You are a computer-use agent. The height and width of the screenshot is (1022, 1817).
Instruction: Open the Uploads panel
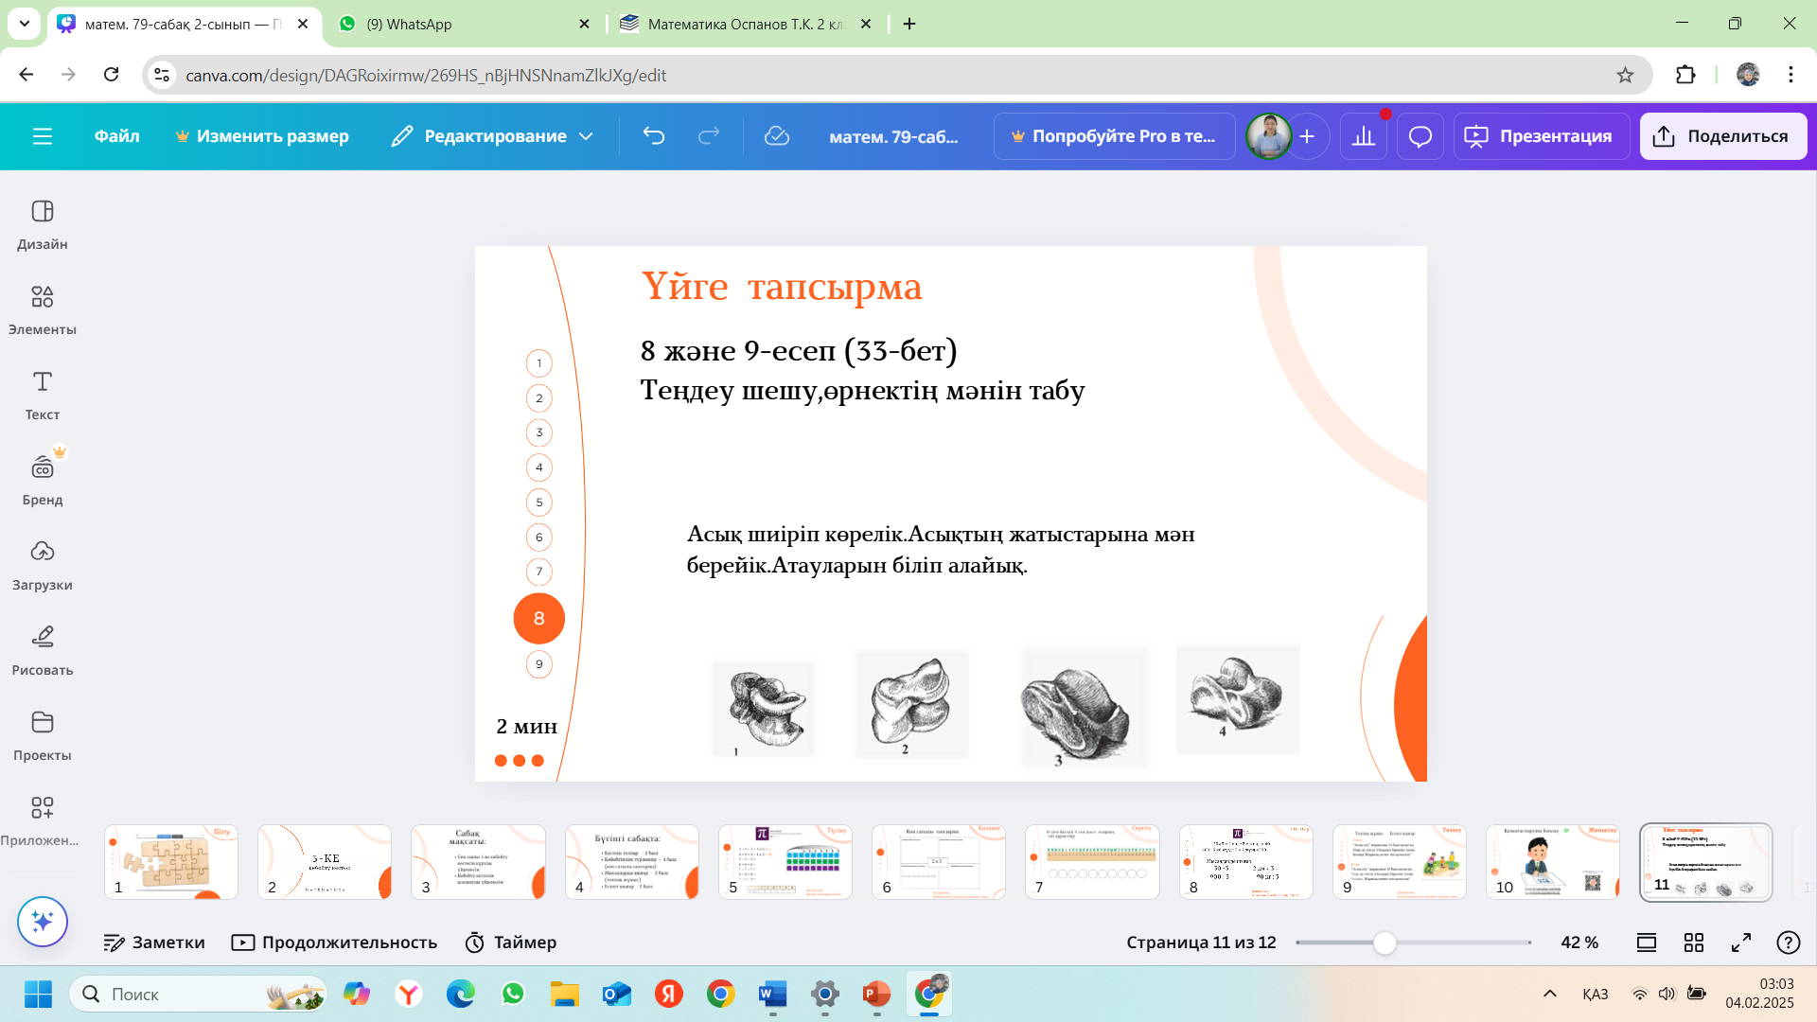pyautogui.click(x=42, y=564)
